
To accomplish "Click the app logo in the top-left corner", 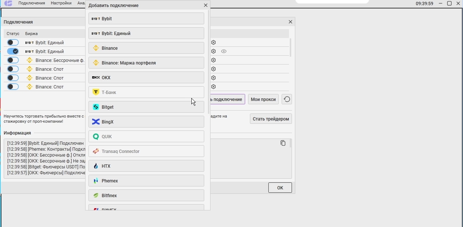I will [8, 3].
